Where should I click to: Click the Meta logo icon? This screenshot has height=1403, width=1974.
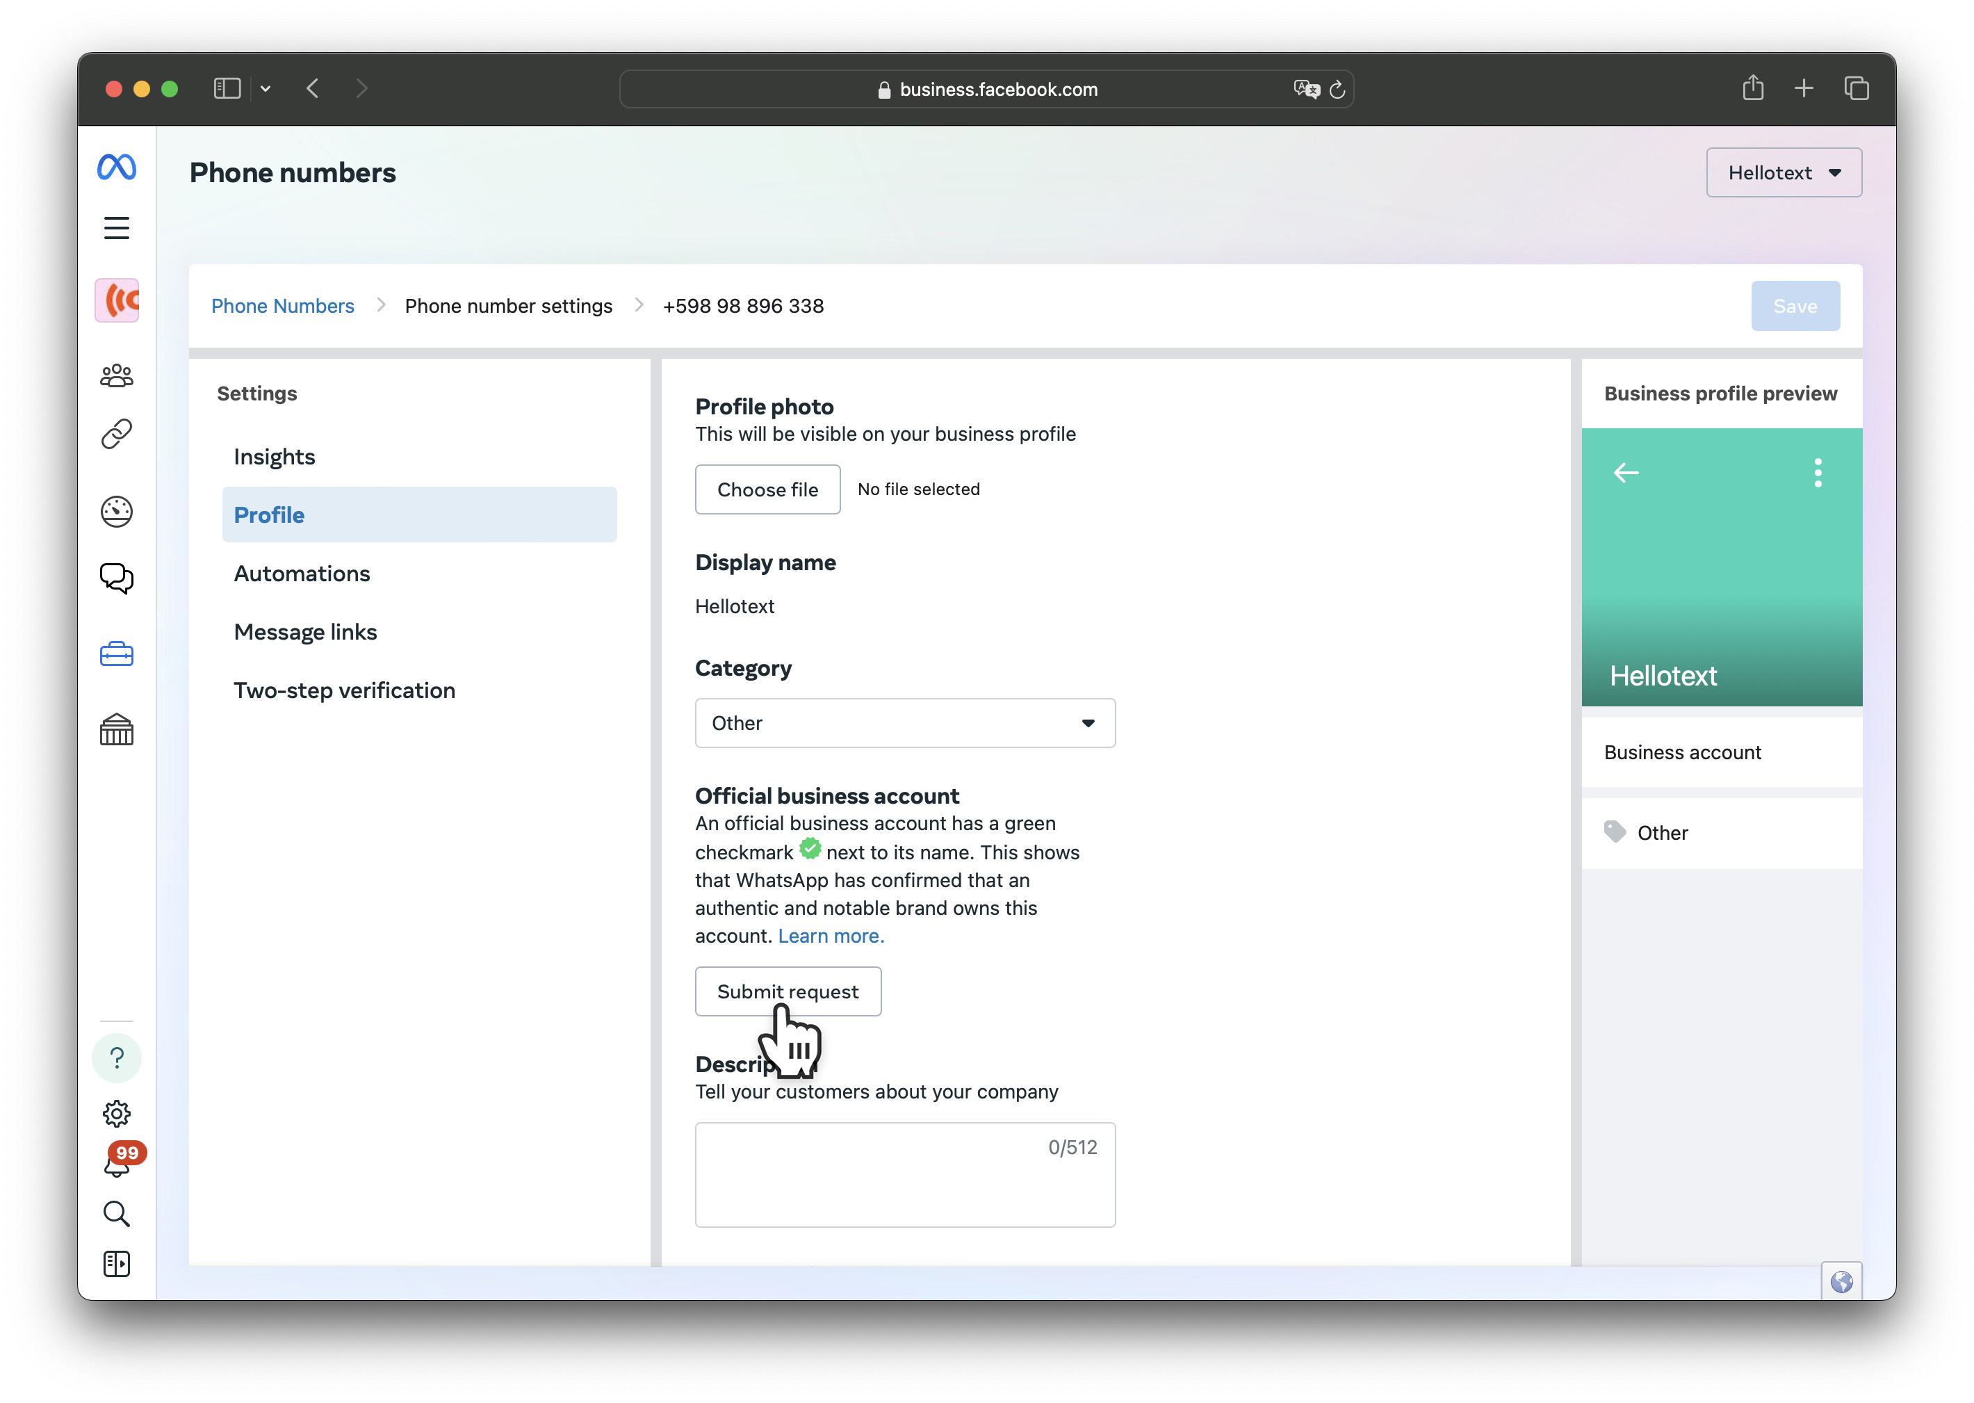click(117, 167)
